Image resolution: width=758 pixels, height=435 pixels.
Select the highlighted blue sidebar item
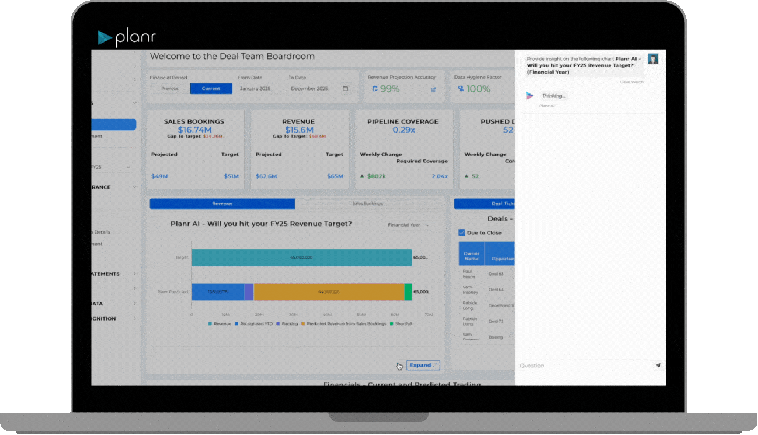[114, 124]
